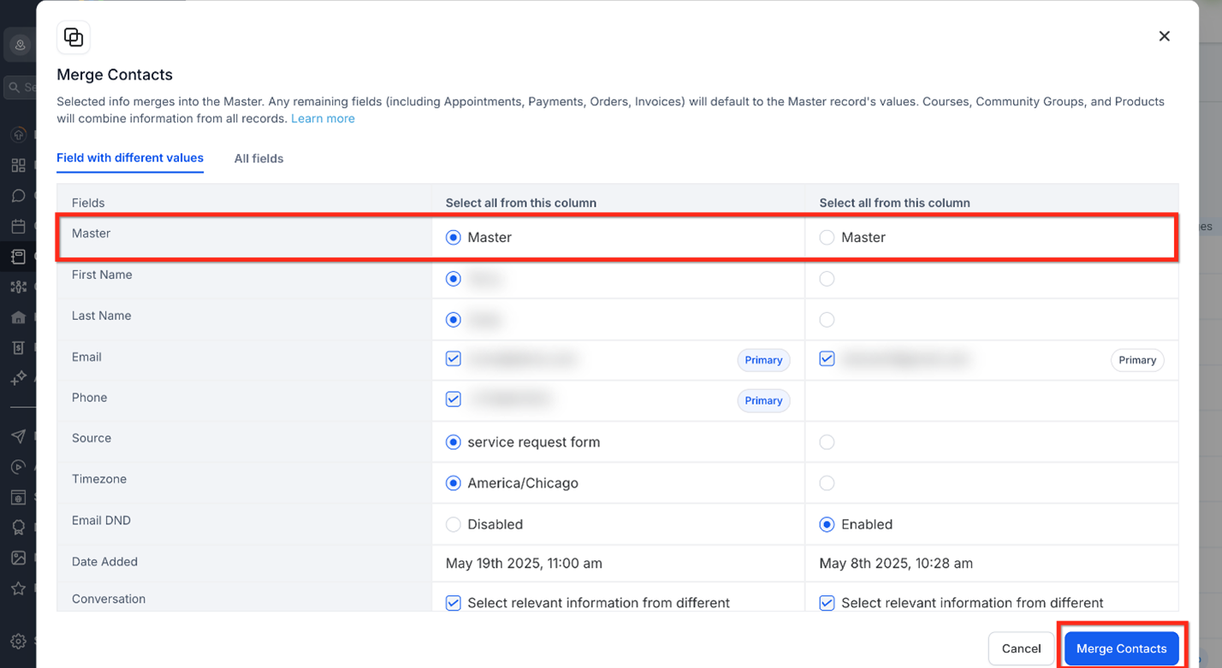
Task: Open Field with different values tab
Action: pyautogui.click(x=130, y=157)
